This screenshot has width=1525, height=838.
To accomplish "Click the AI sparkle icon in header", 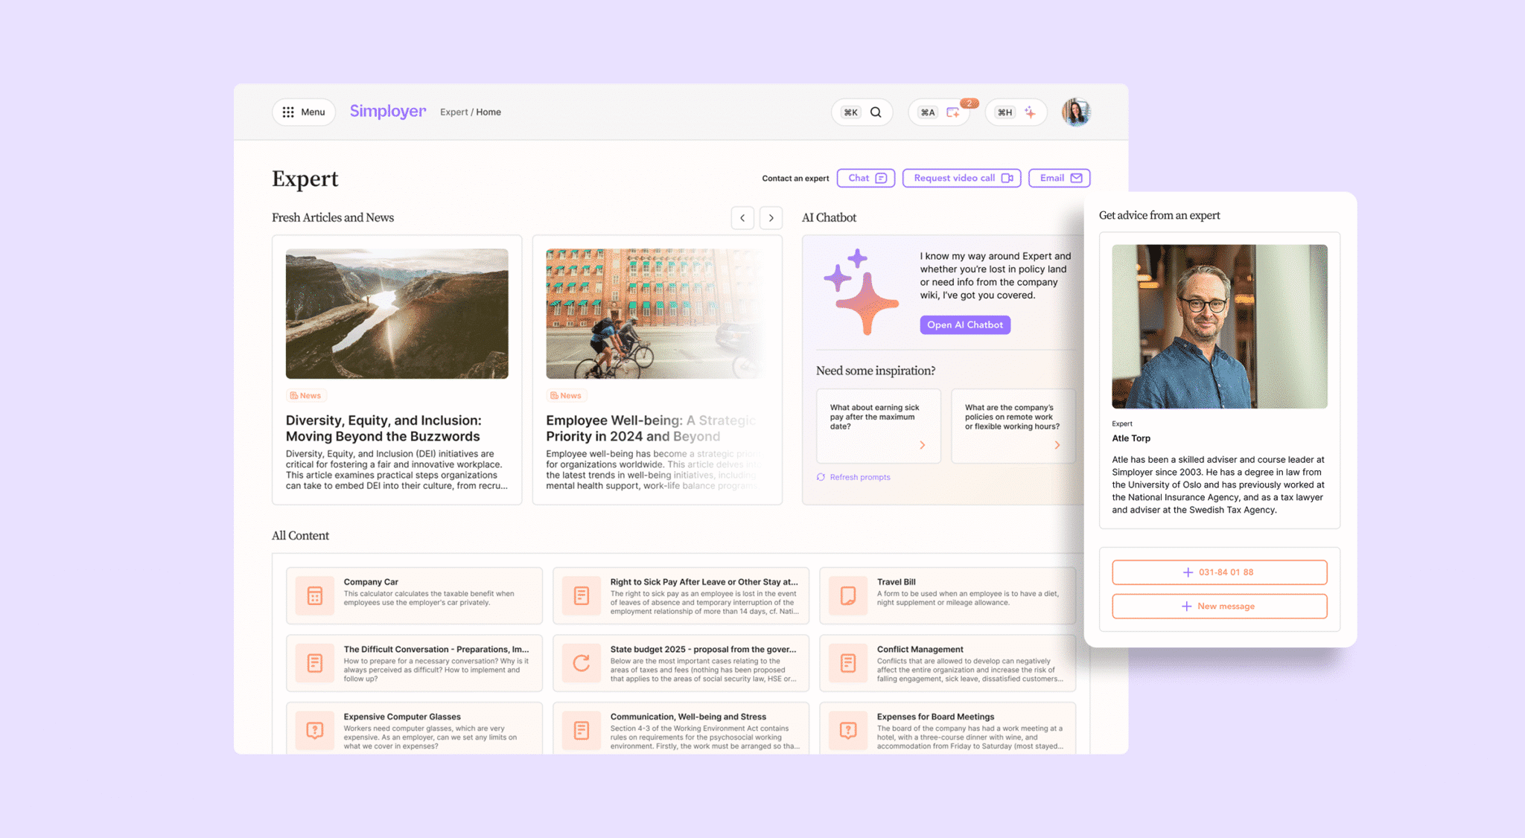I will [x=1030, y=112].
